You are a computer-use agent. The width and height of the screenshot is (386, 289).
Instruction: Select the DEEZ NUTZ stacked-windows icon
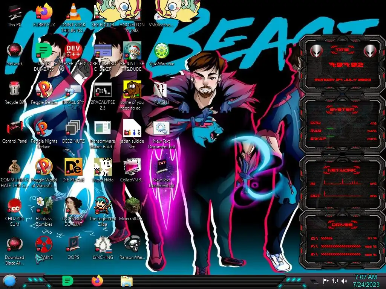74,132
